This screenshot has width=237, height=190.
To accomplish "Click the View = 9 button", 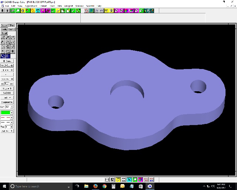I will [7, 89].
